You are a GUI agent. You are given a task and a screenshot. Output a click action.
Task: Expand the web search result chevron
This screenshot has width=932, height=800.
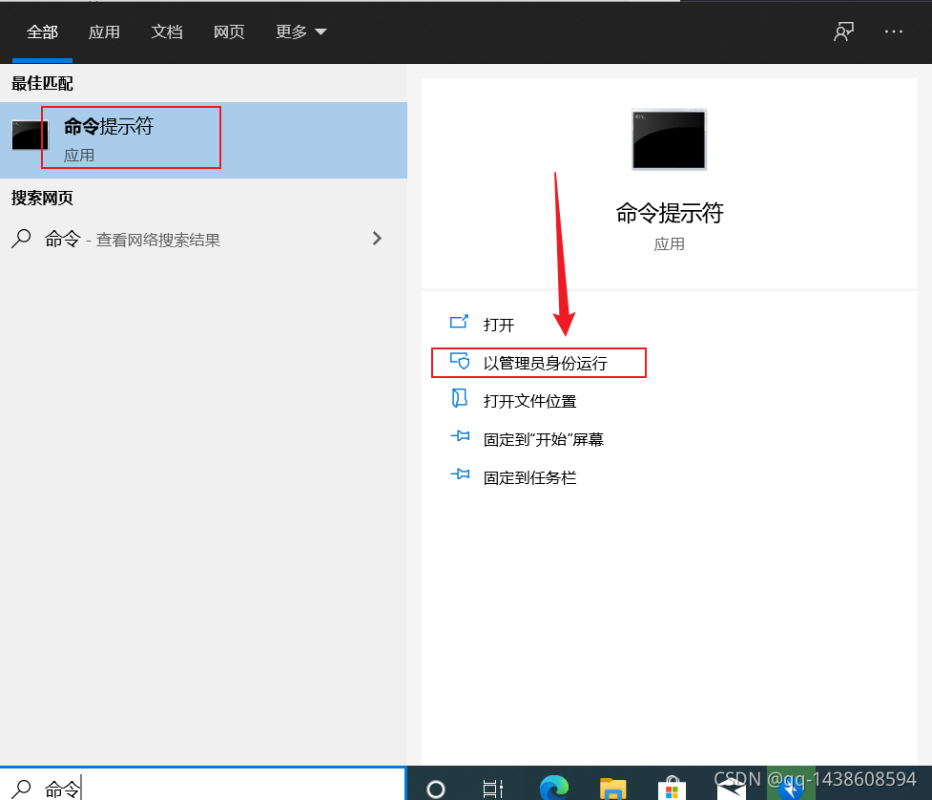click(377, 239)
